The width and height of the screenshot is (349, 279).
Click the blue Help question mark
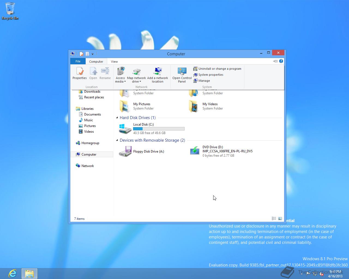click(281, 61)
